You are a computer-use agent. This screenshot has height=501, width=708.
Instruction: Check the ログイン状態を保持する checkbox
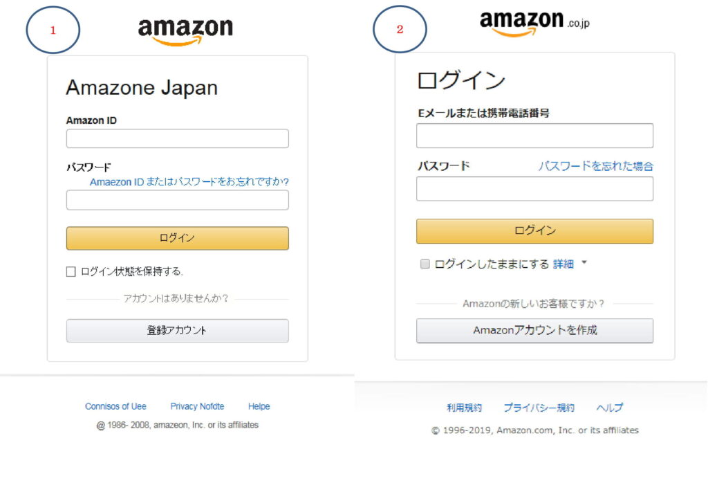point(71,272)
